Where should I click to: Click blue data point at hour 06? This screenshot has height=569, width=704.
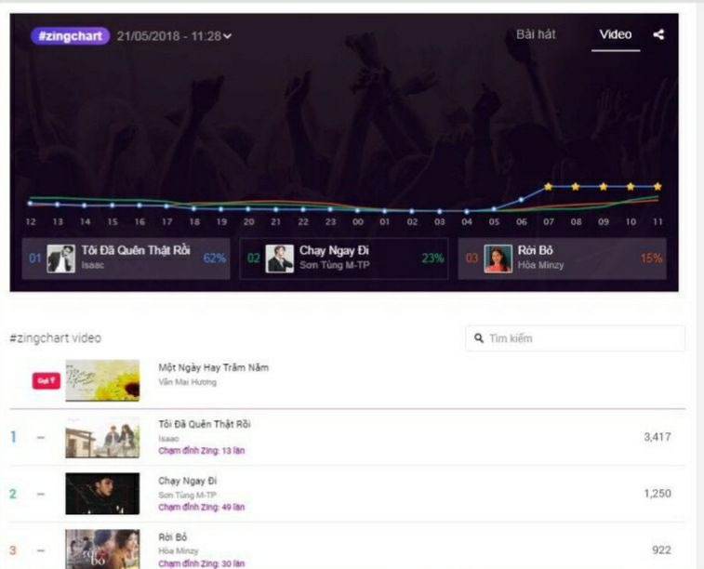point(522,200)
